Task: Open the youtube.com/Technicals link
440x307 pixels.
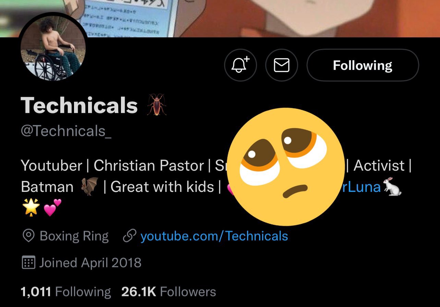Action: pos(214,236)
